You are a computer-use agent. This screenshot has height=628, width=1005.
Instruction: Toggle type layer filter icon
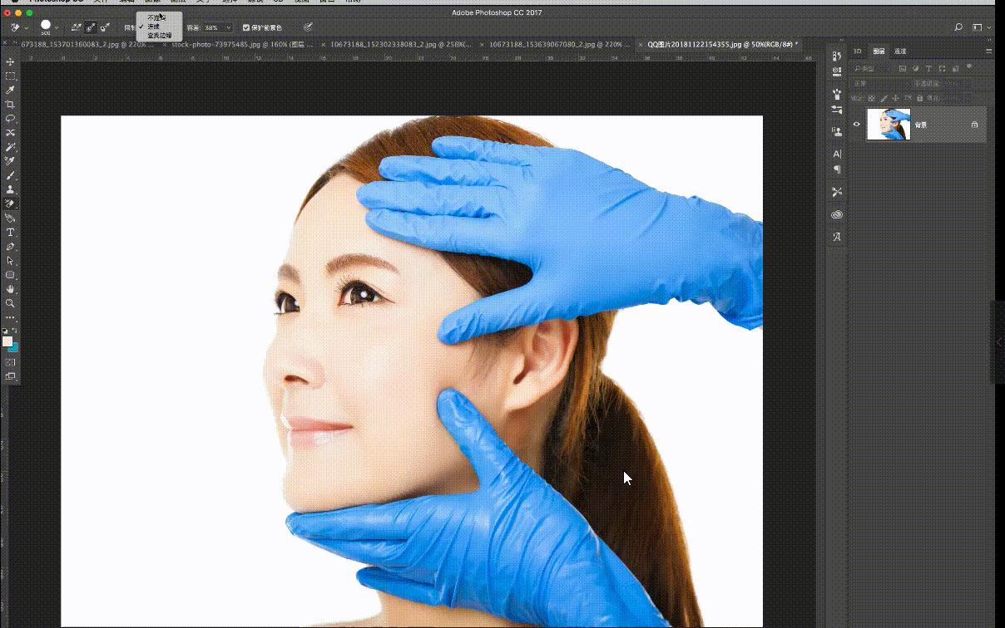click(x=928, y=69)
